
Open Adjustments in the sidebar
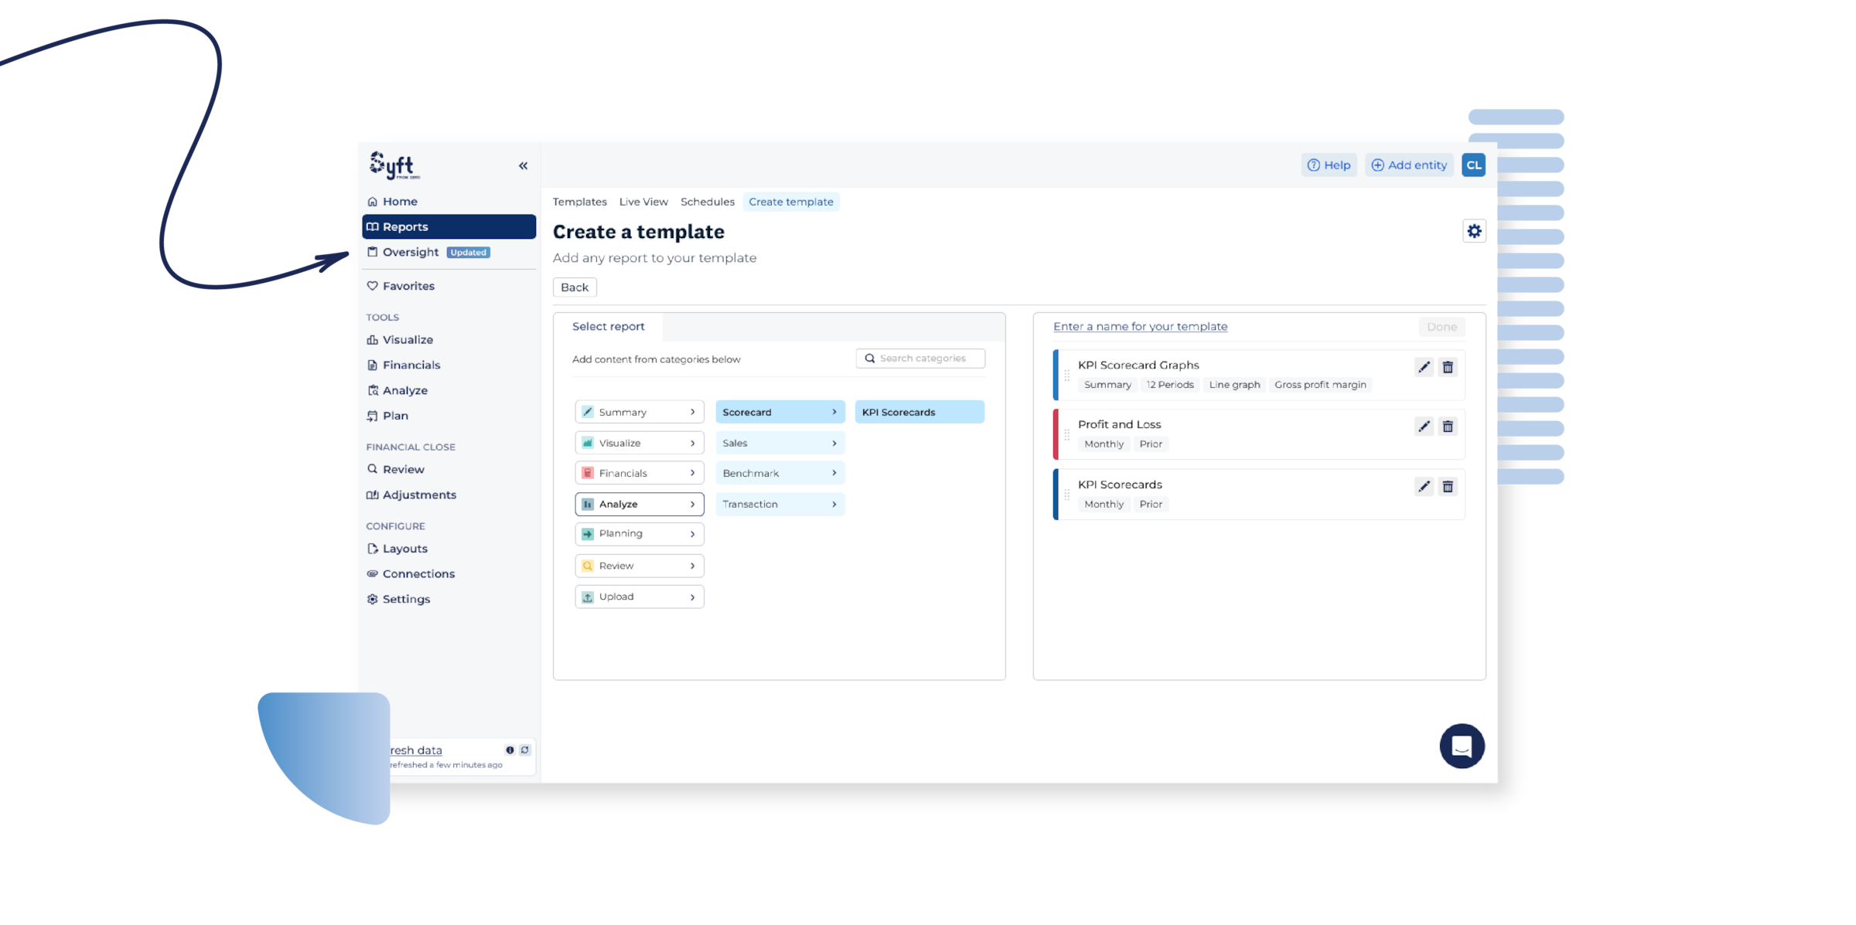449,495
